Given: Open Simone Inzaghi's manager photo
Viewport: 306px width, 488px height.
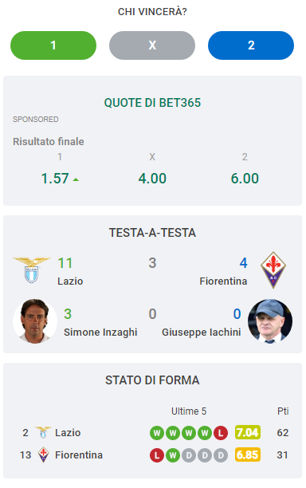Looking at the screenshot, I should [x=35, y=321].
